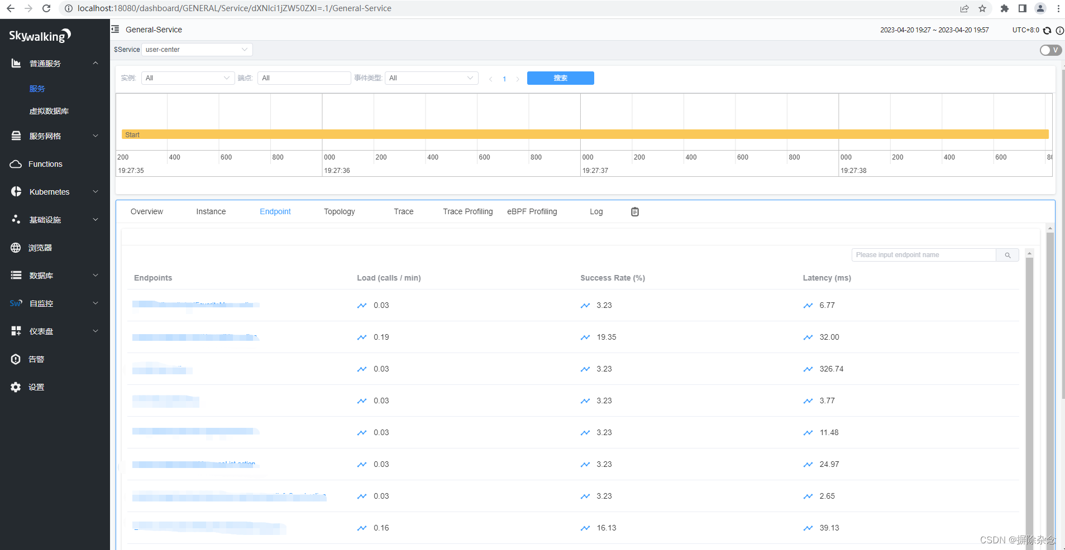Toggle the V switch at top right

tap(1049, 50)
